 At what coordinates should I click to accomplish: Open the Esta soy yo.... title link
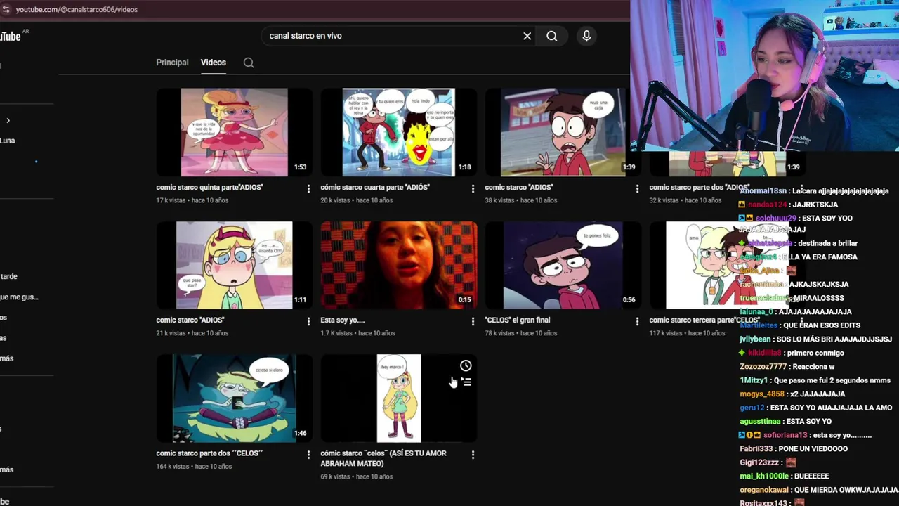(343, 320)
